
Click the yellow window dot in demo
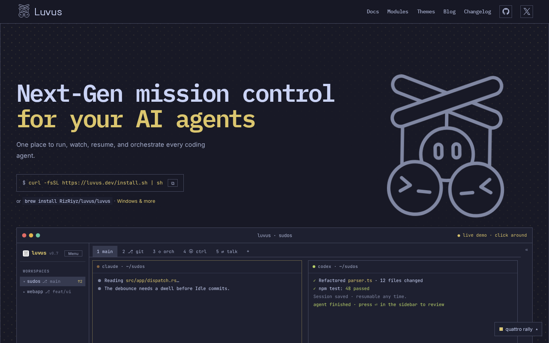coord(31,236)
